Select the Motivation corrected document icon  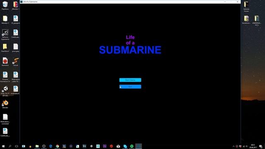[x=5, y=119]
